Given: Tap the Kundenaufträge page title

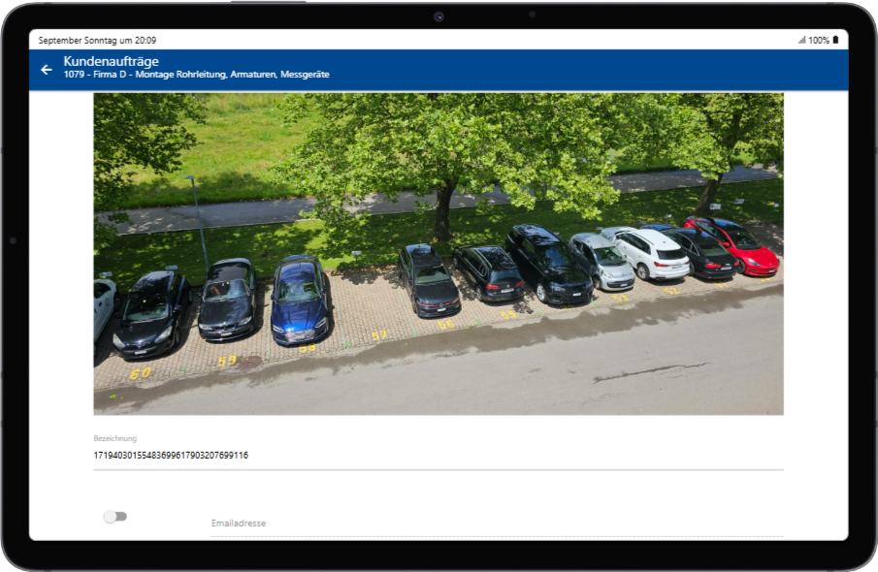Looking at the screenshot, I should click(x=111, y=62).
